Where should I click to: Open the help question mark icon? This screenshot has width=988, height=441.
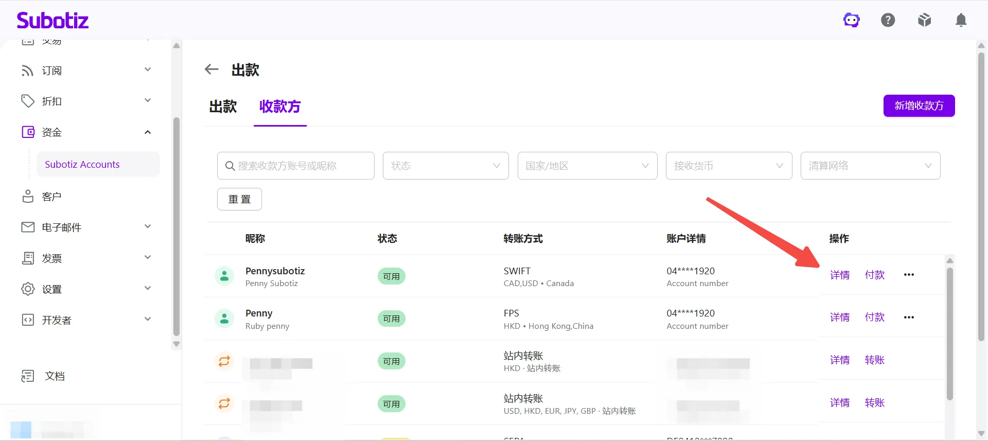(x=888, y=20)
